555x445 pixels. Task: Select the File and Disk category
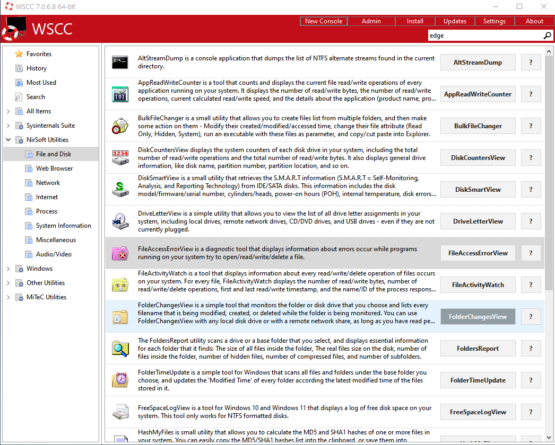tap(51, 154)
